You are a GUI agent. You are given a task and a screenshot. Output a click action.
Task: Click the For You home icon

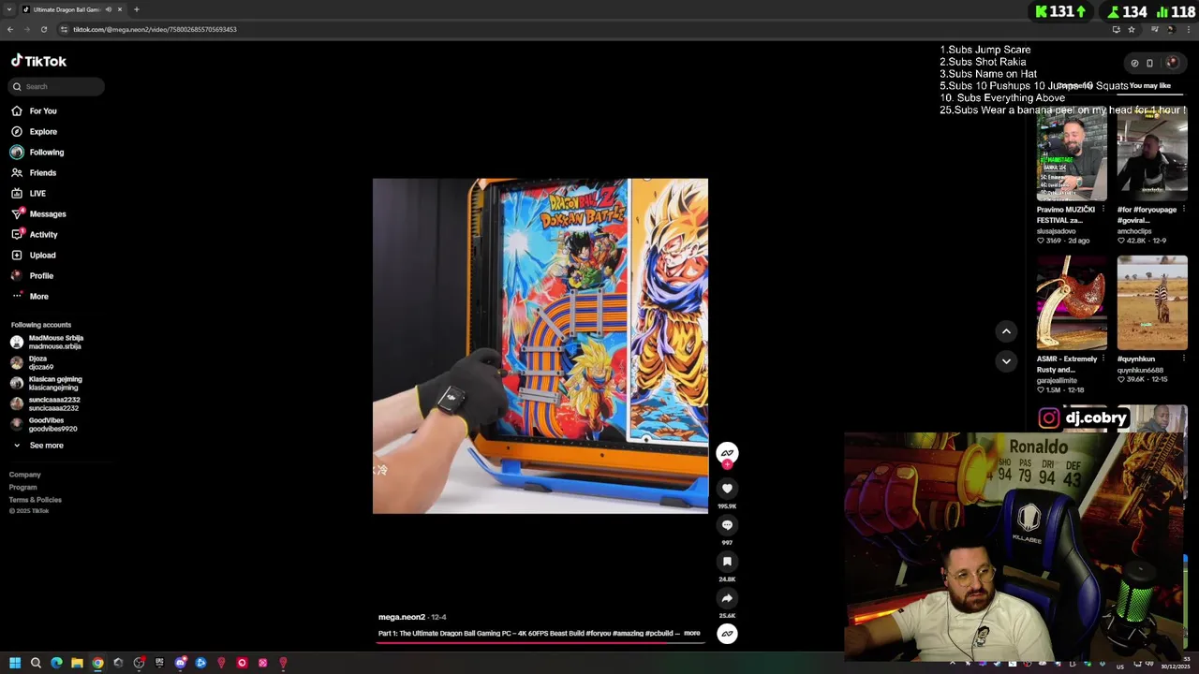17,110
